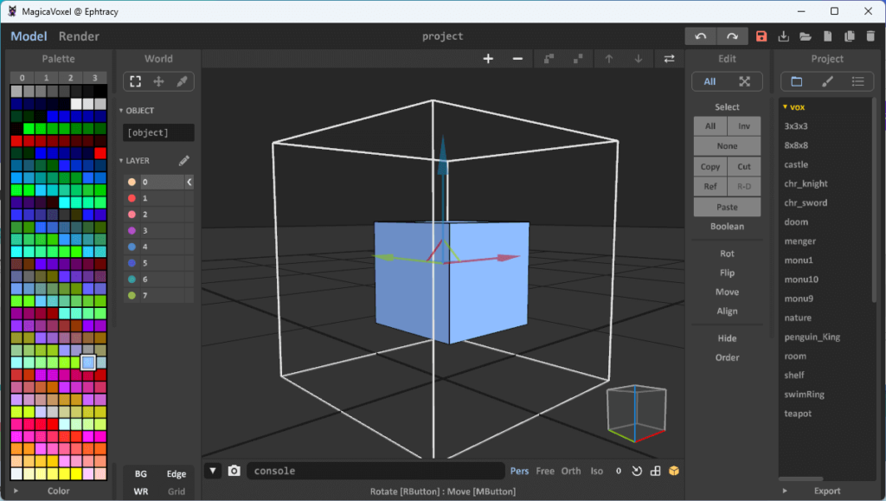
Task: Click the console input field
Action: (376, 471)
